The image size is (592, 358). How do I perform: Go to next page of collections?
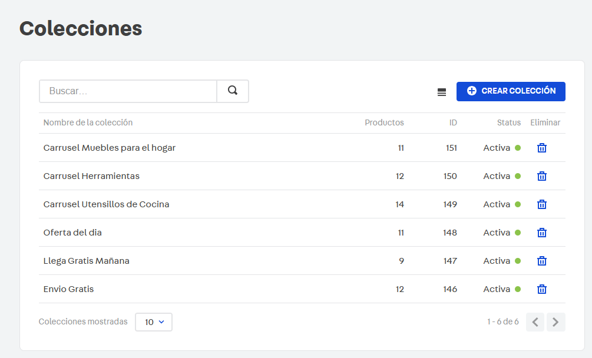(x=555, y=322)
